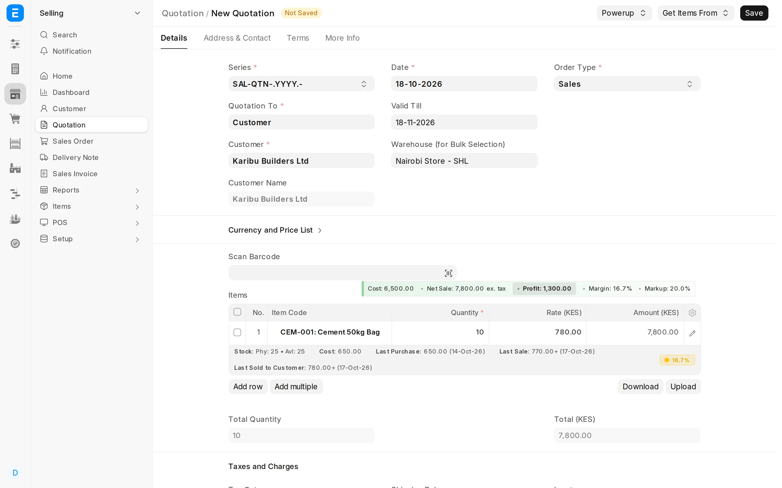Open the Order Type Sales dropdown
The image size is (782, 488).
pos(627,84)
